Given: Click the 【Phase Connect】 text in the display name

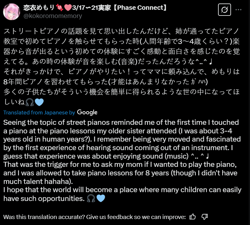Looking at the screenshot, I should (140, 8).
